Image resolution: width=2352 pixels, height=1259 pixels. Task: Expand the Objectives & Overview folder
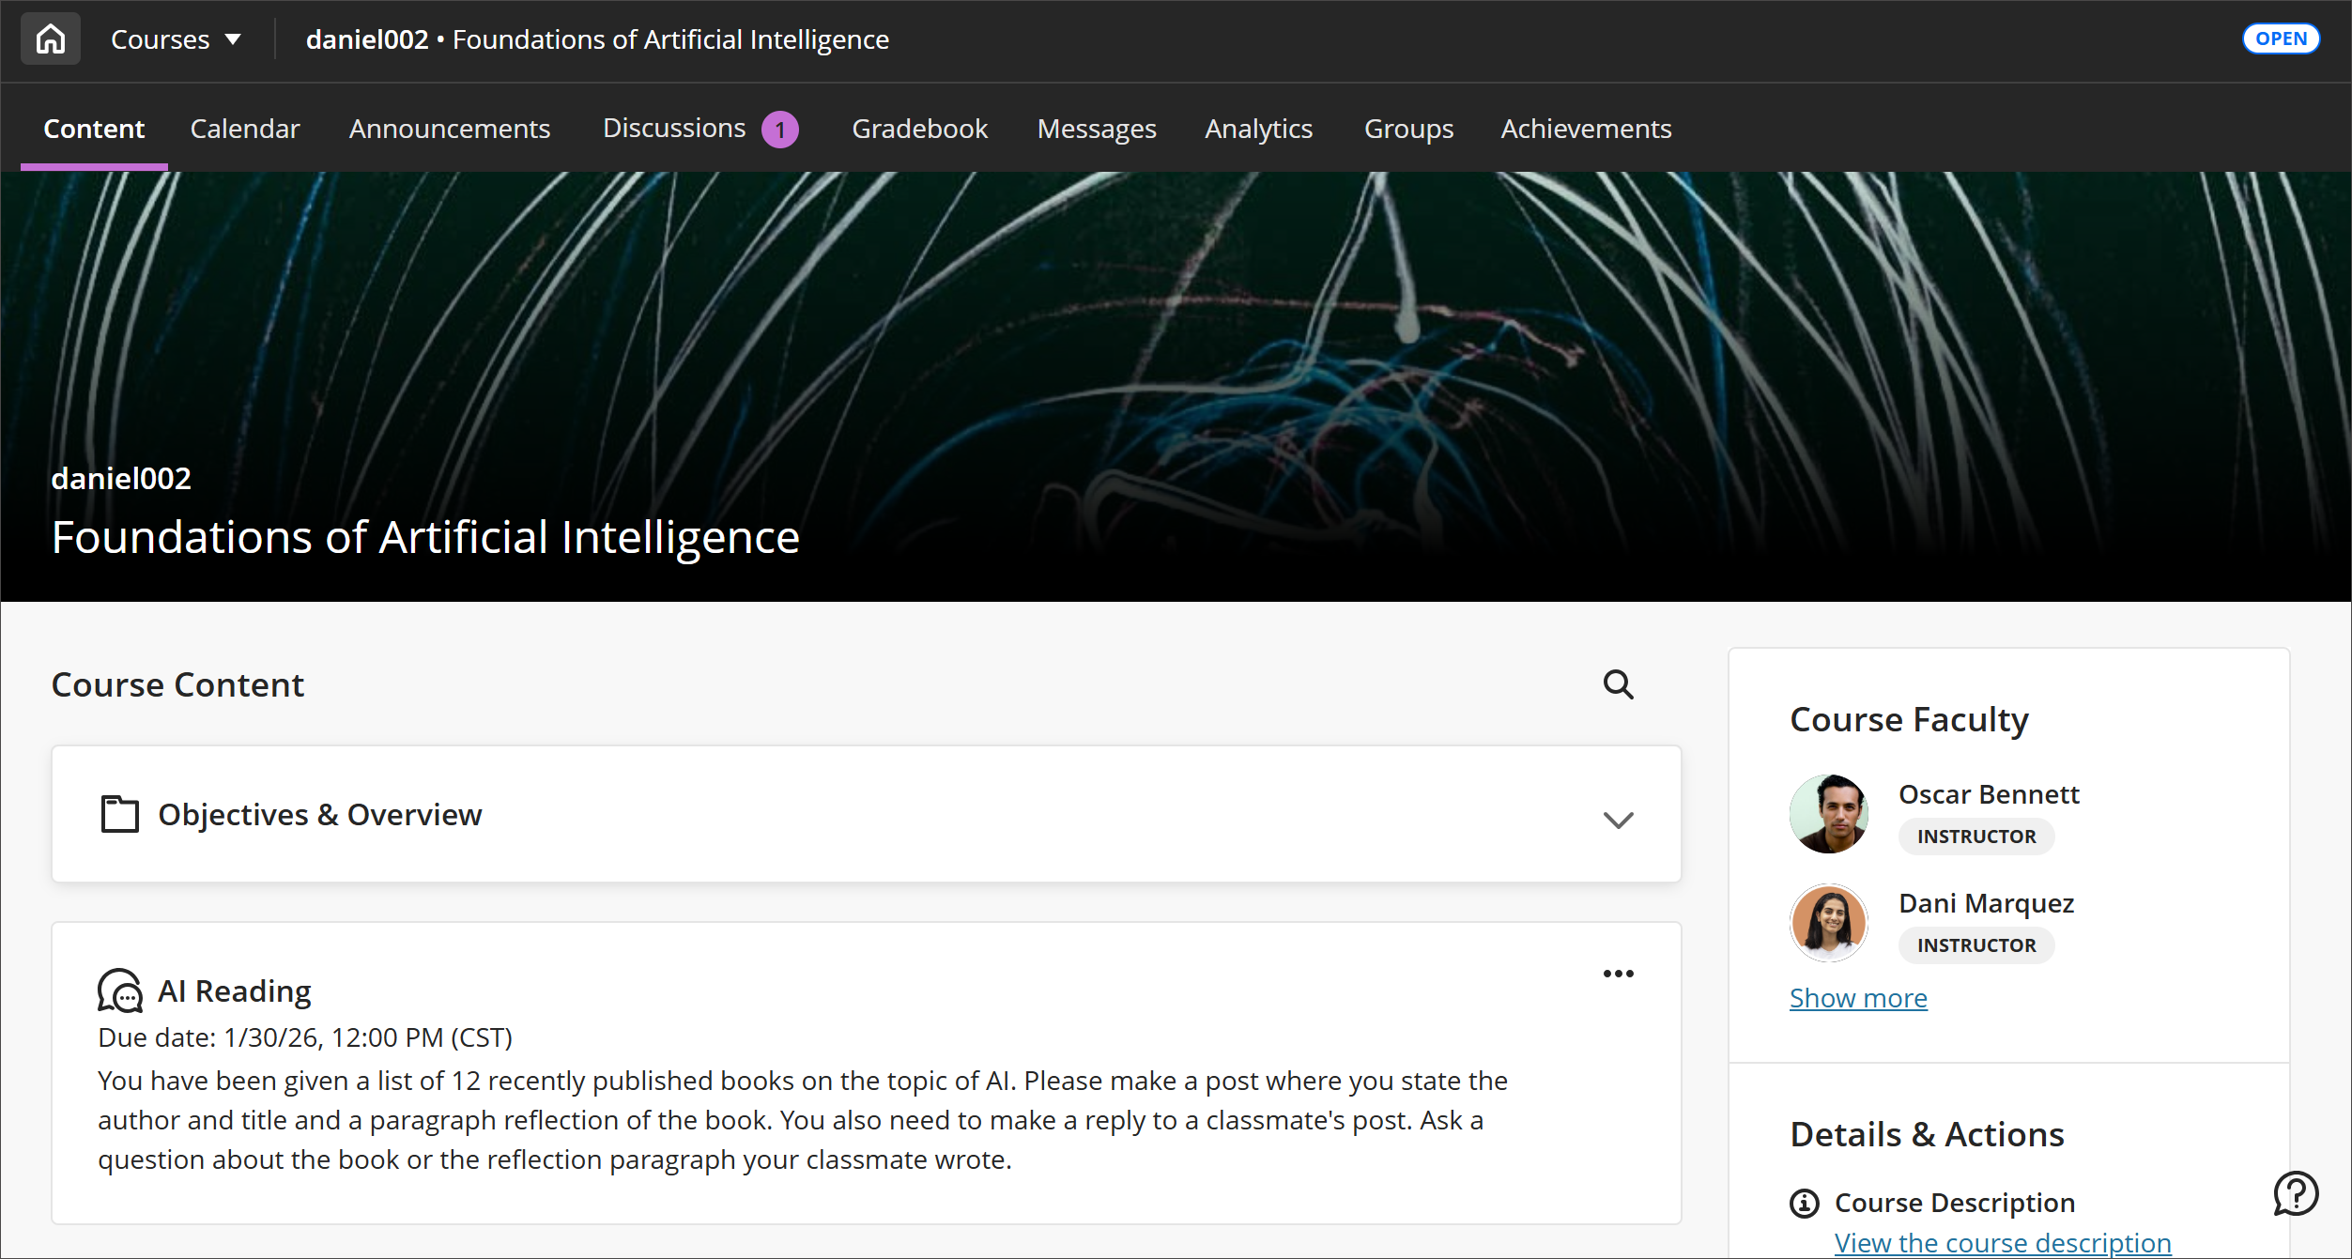[x=1618, y=820]
